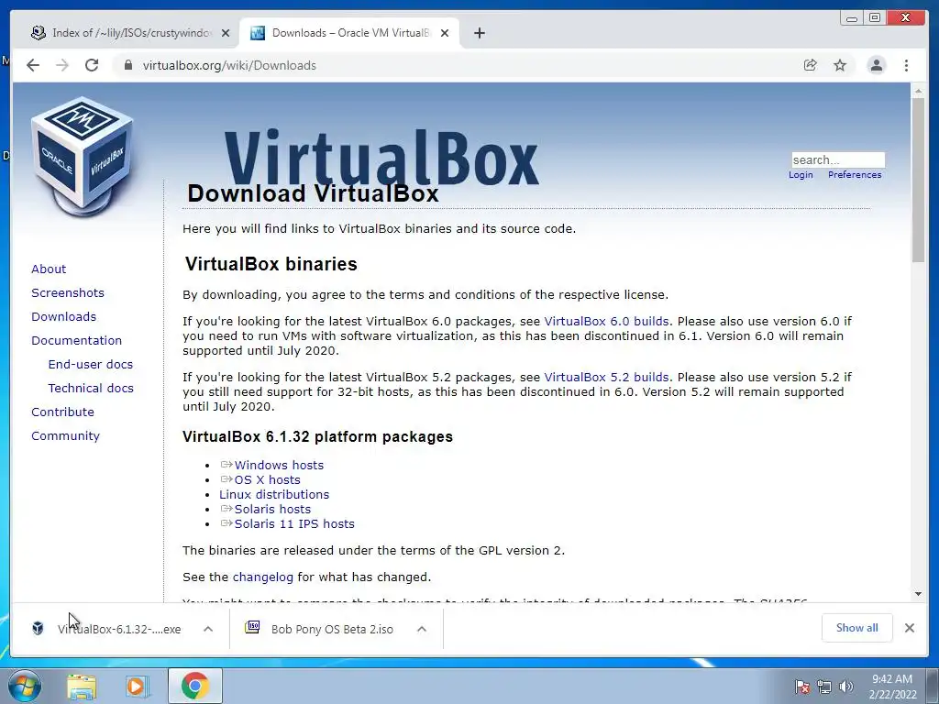939x704 pixels.
Task: Open Chrome's three-dot menu
Action: (907, 65)
